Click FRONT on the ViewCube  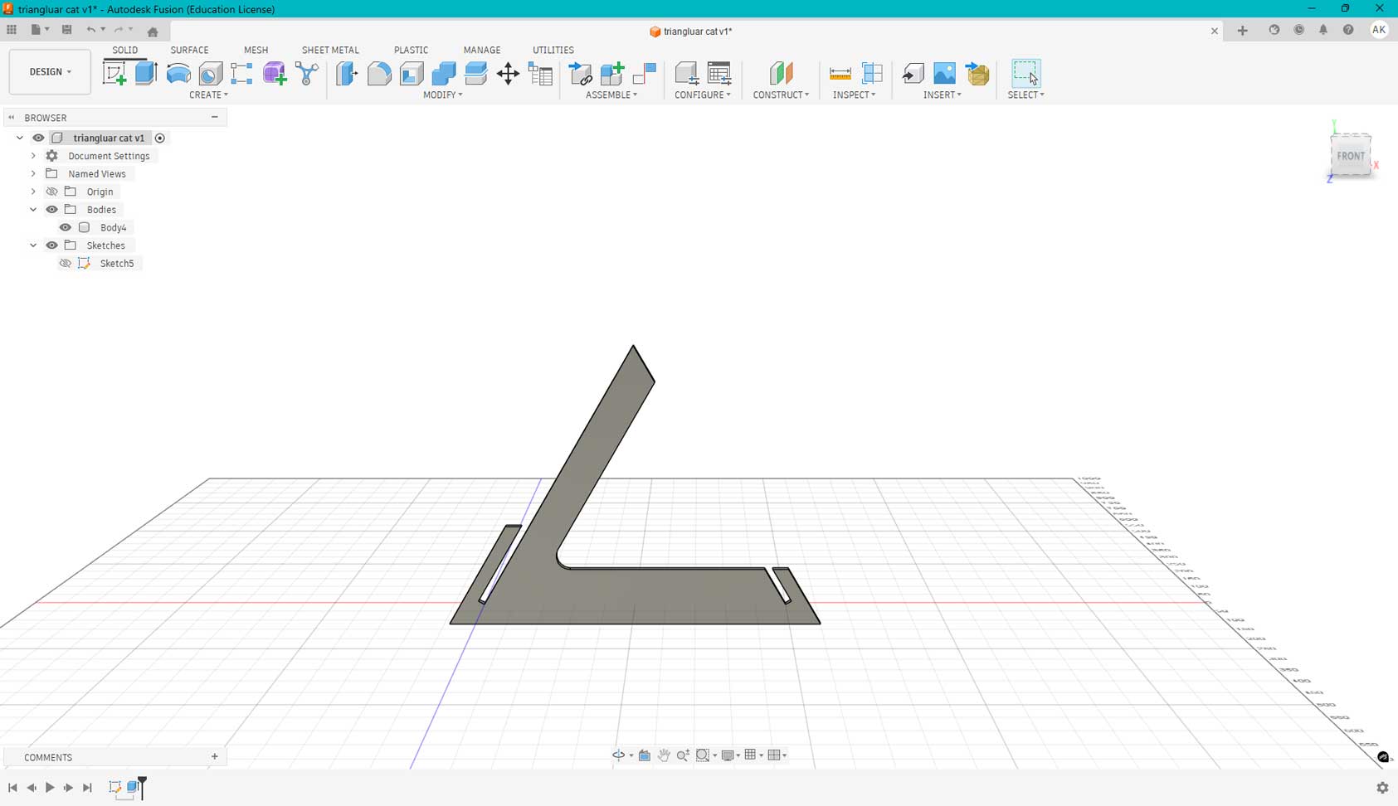tap(1352, 156)
